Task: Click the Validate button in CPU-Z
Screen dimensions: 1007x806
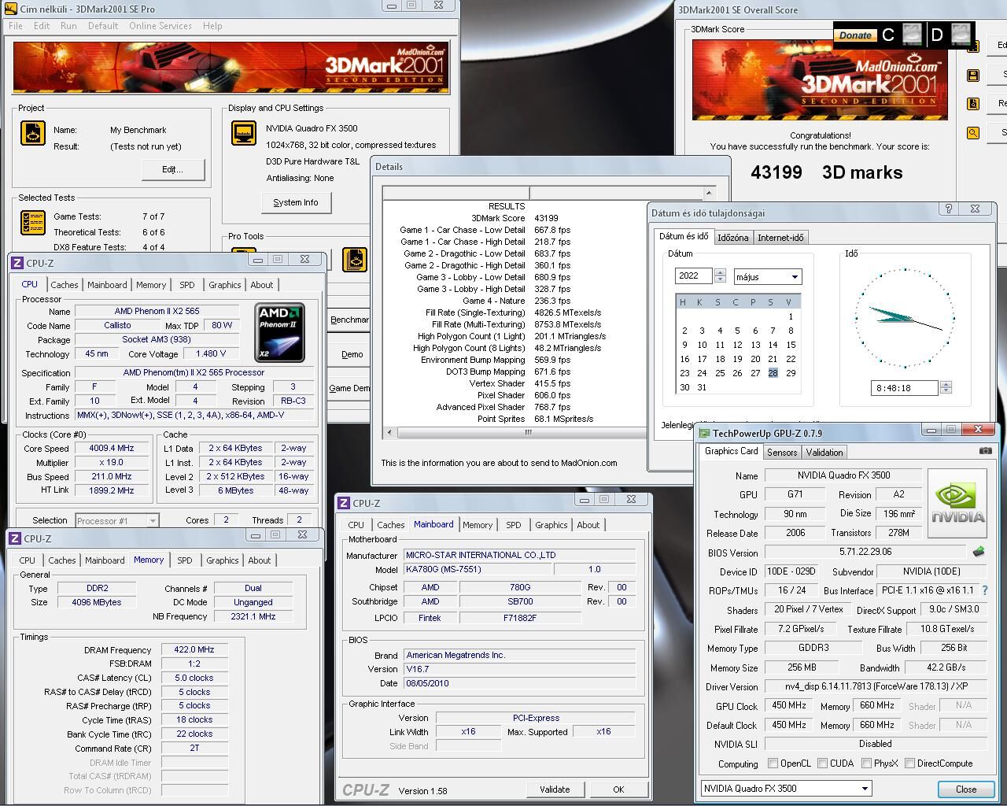Action: 555,789
